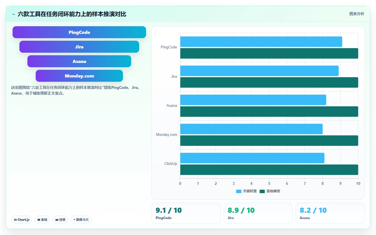Click Jira's dark green 落地难度 bar
The width and height of the screenshot is (376, 235).
click(x=269, y=83)
